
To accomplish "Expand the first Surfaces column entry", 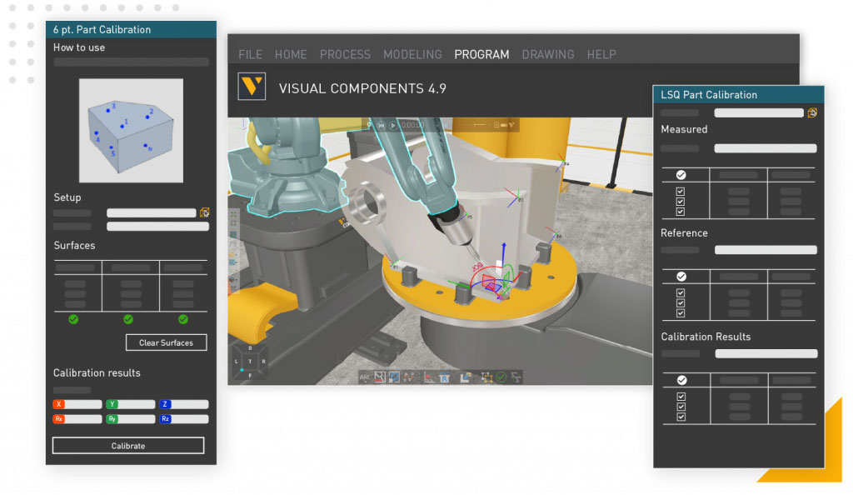I will [x=77, y=267].
